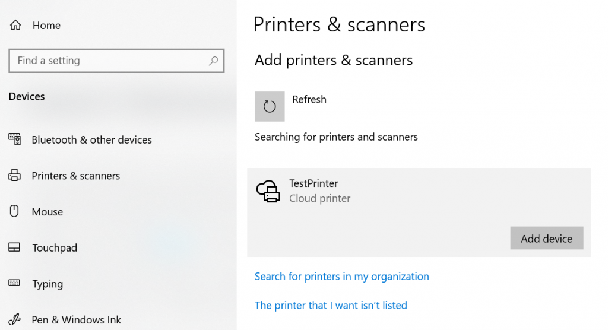Click the Home icon in sidebar
Viewport: 608px width, 330px height.
coord(15,25)
